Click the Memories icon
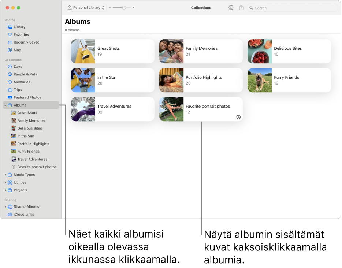The image size is (342, 268). point(10,82)
